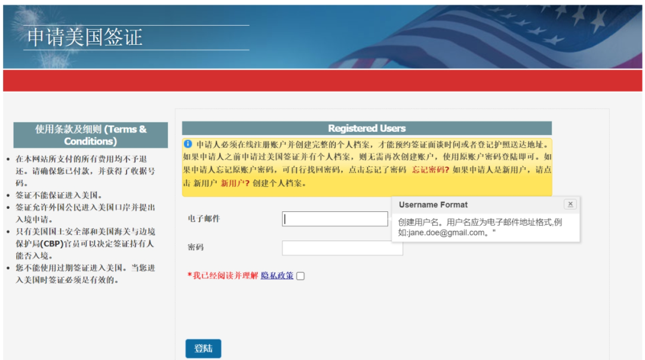Click the bold red 新用户 text in notice
The width and height of the screenshot is (645, 360).
tap(234, 181)
